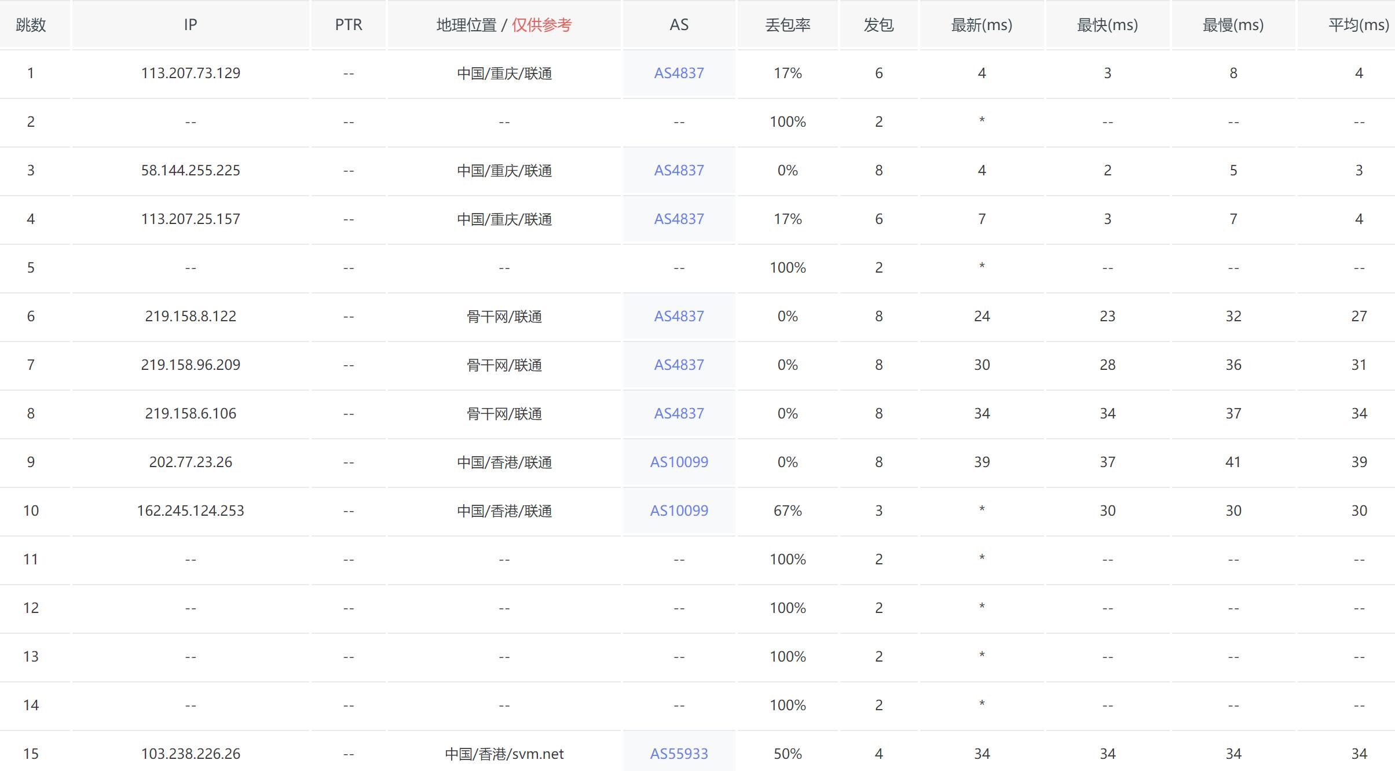Click 骨干网/联通 for 219.158.8.122
This screenshot has height=771, width=1395.
pyautogui.click(x=504, y=316)
